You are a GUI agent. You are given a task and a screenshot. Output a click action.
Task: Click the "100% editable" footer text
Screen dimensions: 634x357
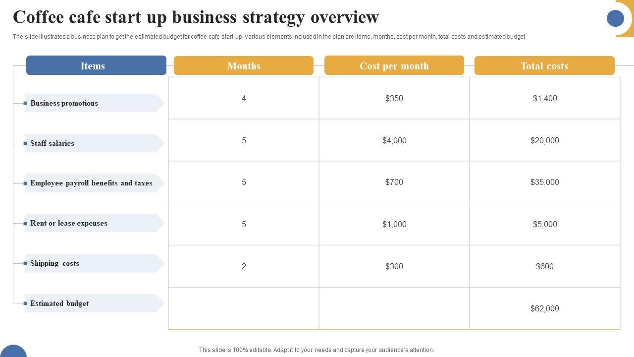[x=317, y=350]
